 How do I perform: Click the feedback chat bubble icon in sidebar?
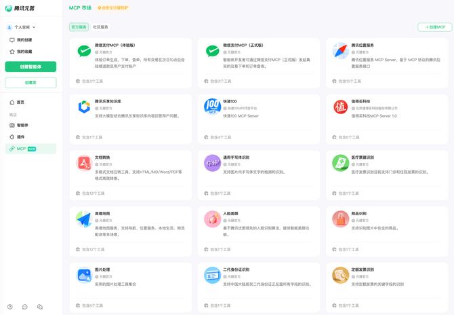coord(25,307)
